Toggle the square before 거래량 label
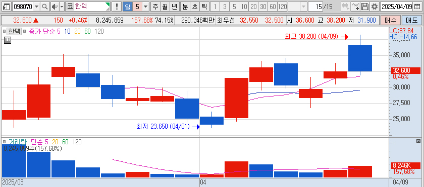 [x=4, y=142]
